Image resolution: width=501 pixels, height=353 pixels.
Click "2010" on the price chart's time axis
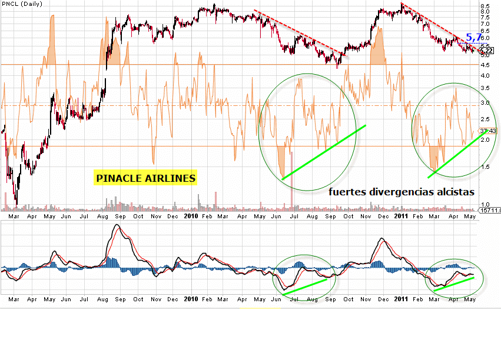191,216
